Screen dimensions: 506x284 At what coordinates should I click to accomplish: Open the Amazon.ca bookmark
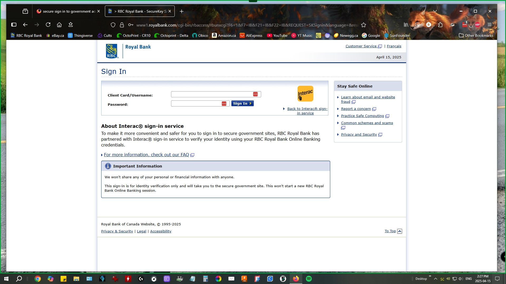click(x=224, y=35)
